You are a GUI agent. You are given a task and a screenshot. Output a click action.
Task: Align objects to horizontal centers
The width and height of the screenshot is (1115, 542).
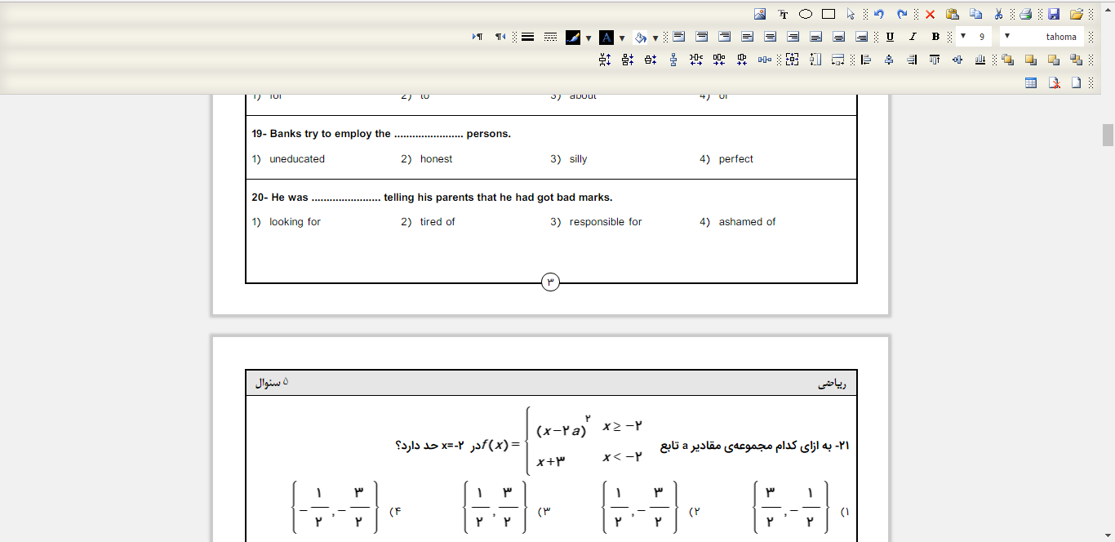[x=889, y=60]
